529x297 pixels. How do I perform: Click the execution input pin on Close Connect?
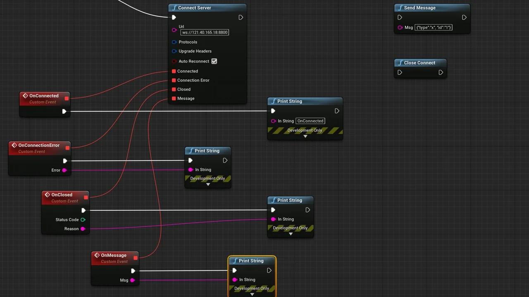tap(400, 72)
